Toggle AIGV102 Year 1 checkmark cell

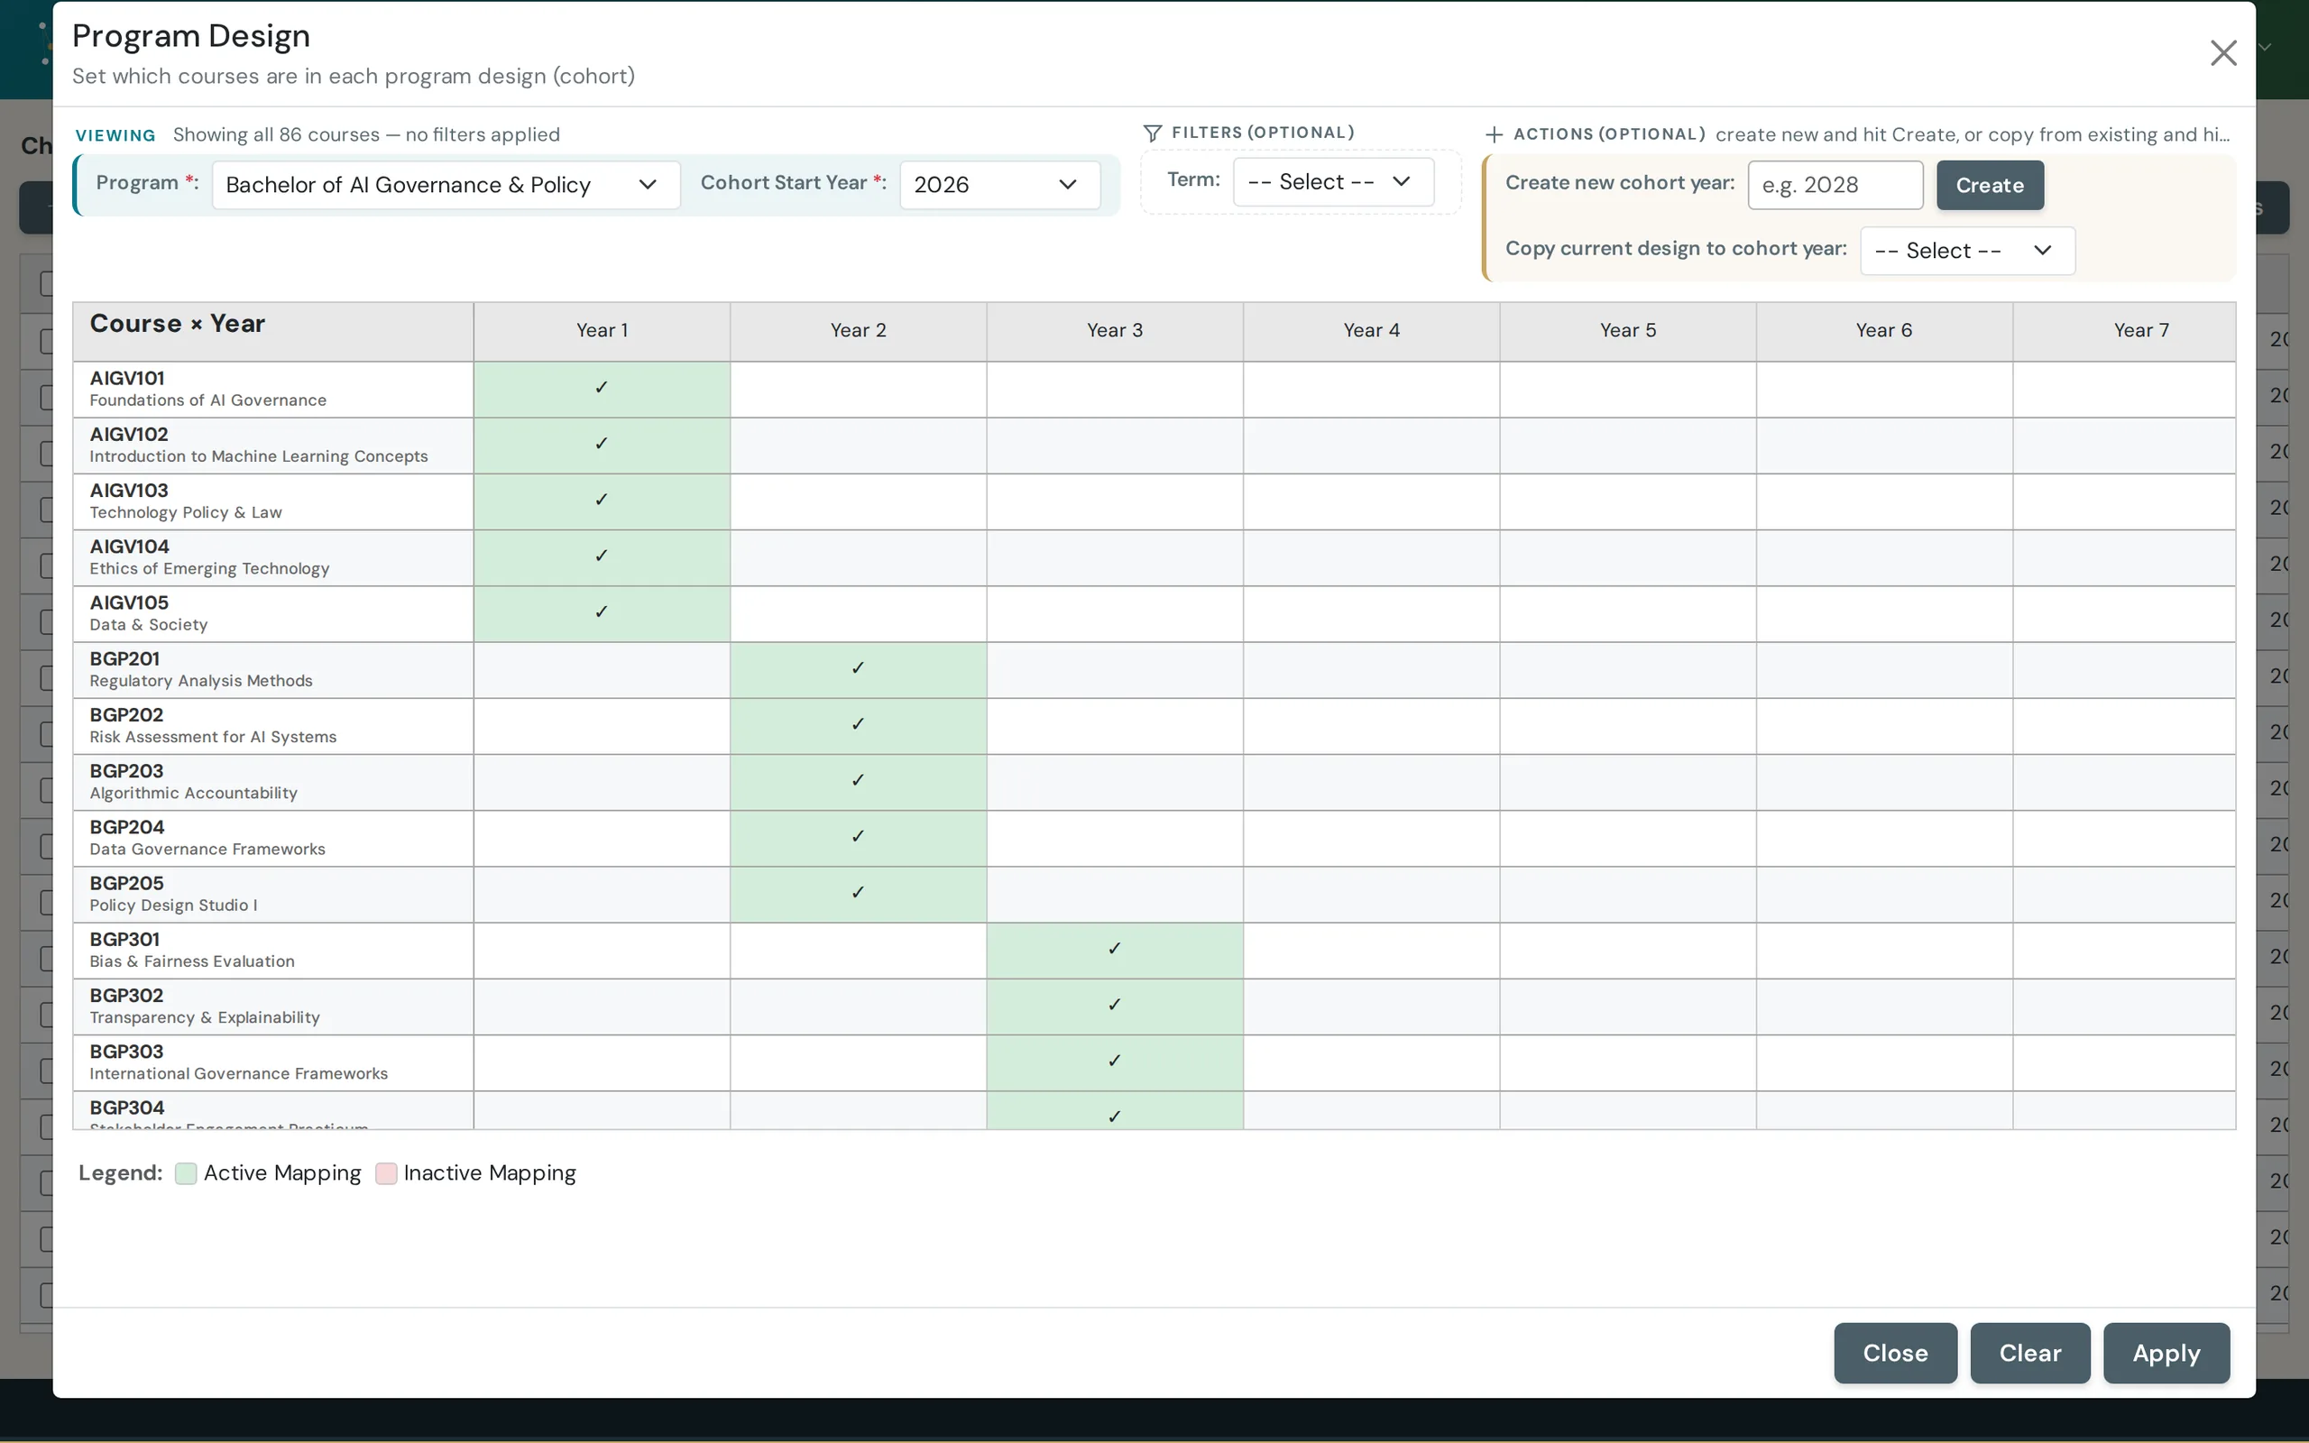pyautogui.click(x=603, y=445)
